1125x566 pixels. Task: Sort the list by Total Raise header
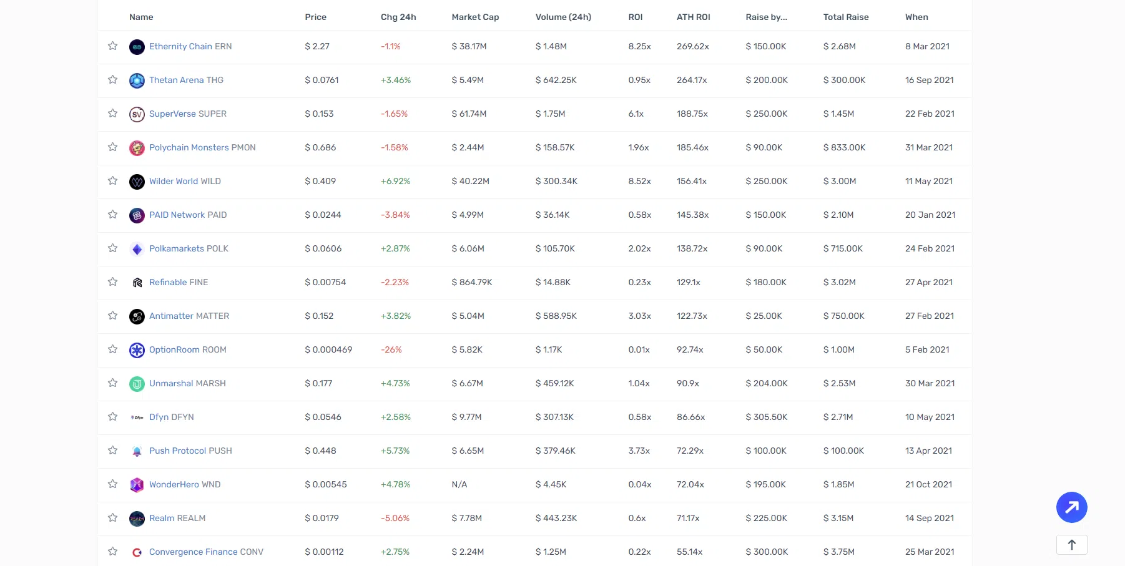pyautogui.click(x=846, y=17)
